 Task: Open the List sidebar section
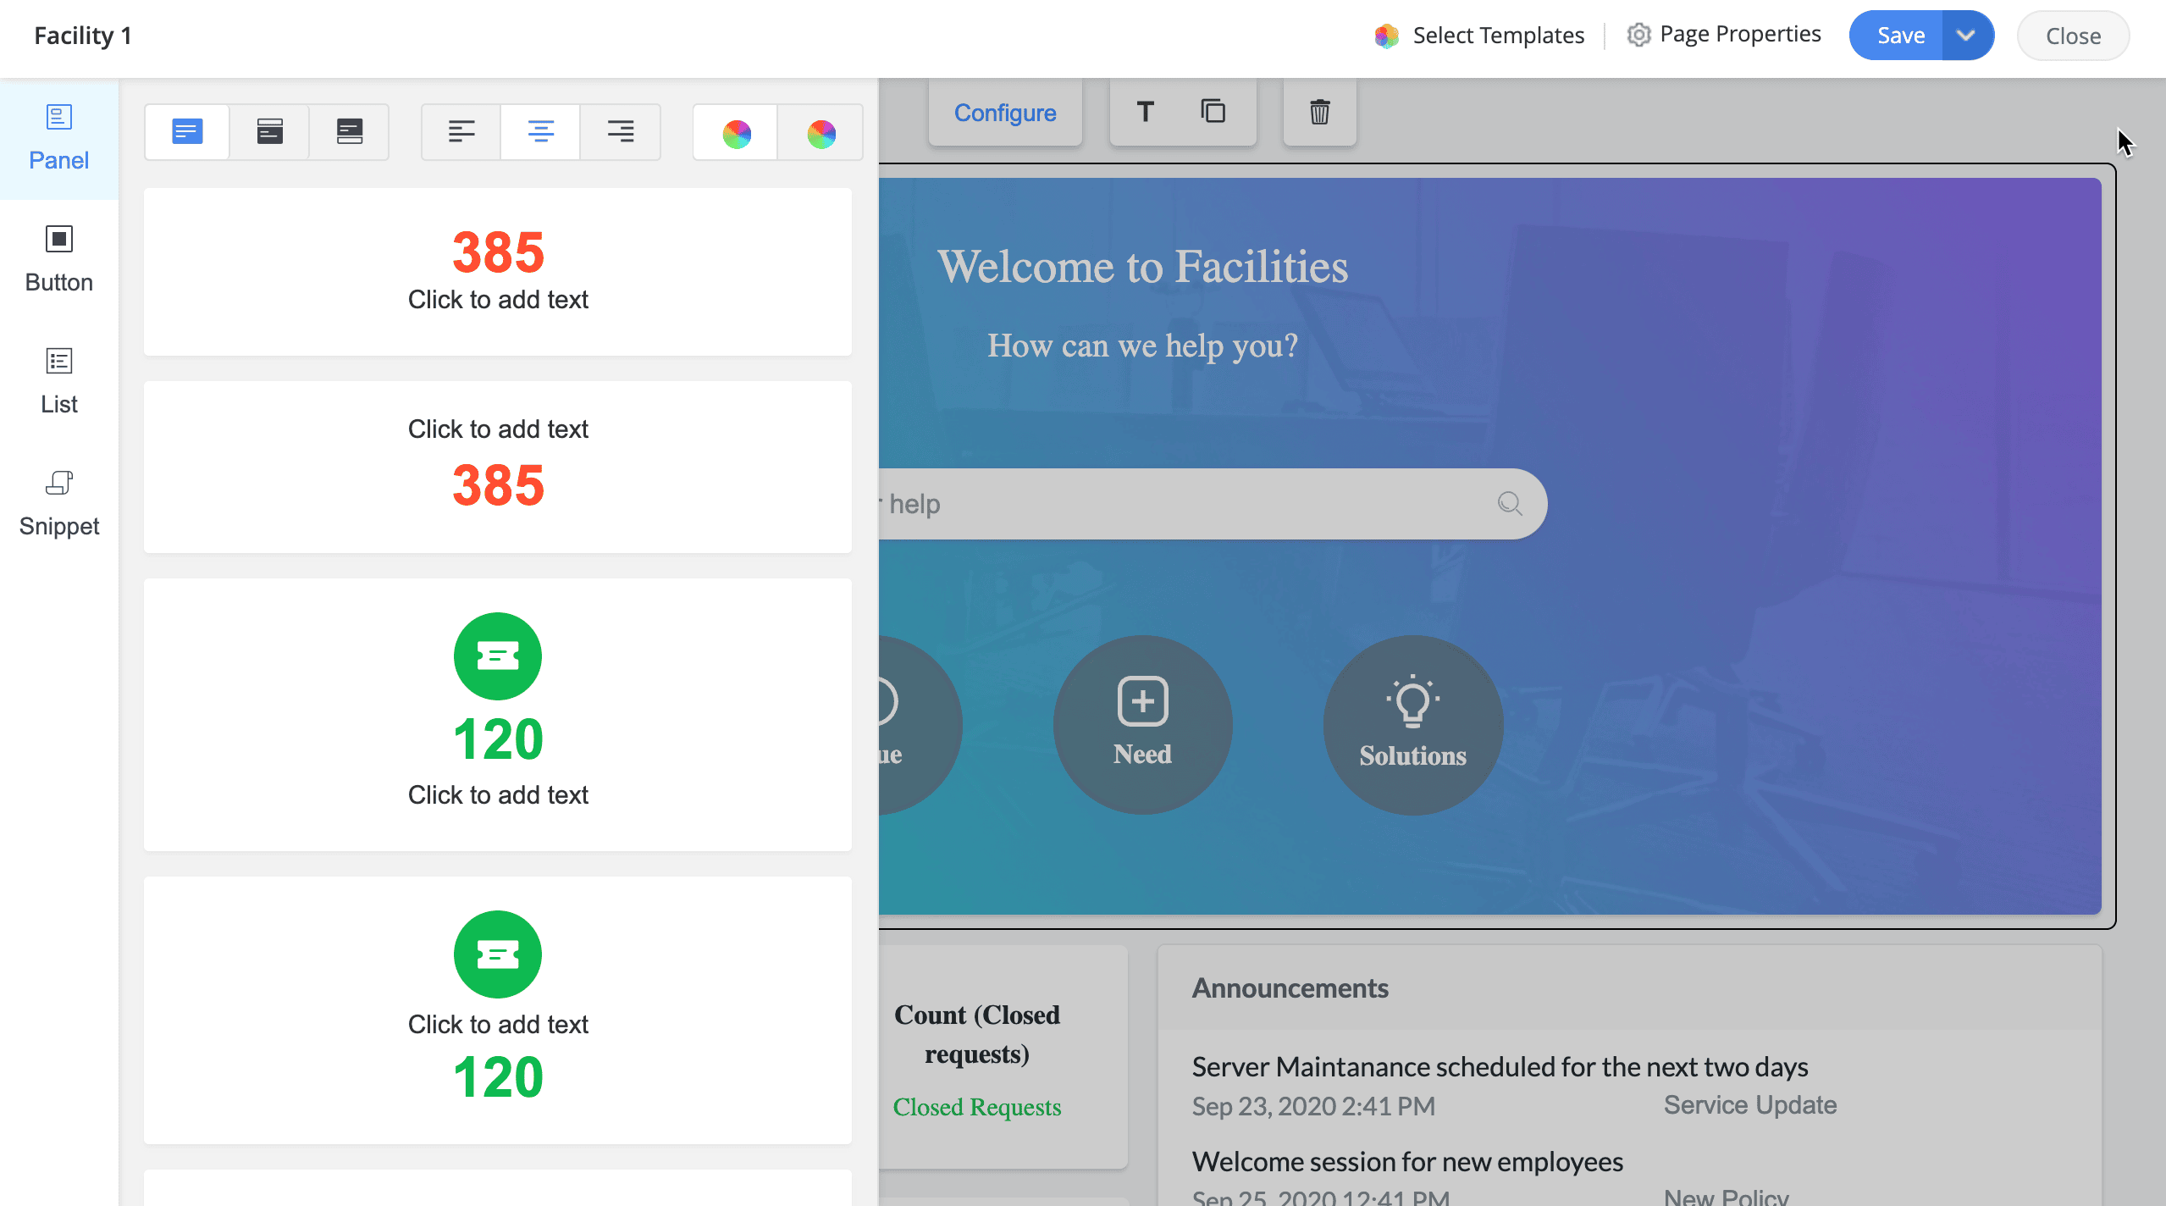[58, 381]
